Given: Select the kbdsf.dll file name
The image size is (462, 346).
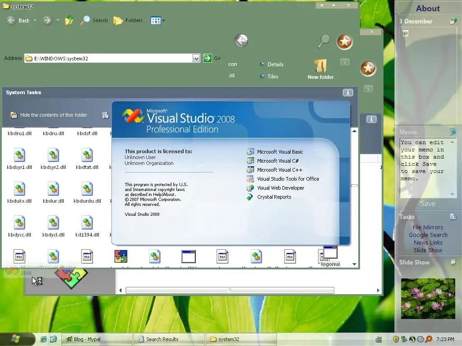Looking at the screenshot, I should tap(87, 133).
